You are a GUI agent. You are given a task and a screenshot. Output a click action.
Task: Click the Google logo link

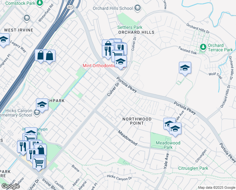click(10, 186)
